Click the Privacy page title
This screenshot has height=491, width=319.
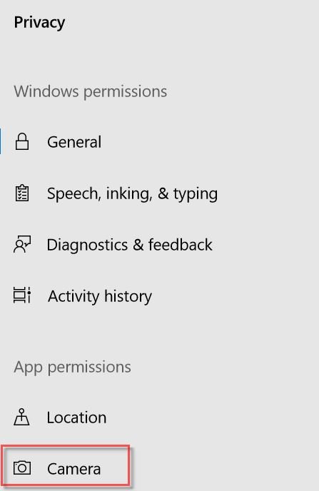click(39, 23)
